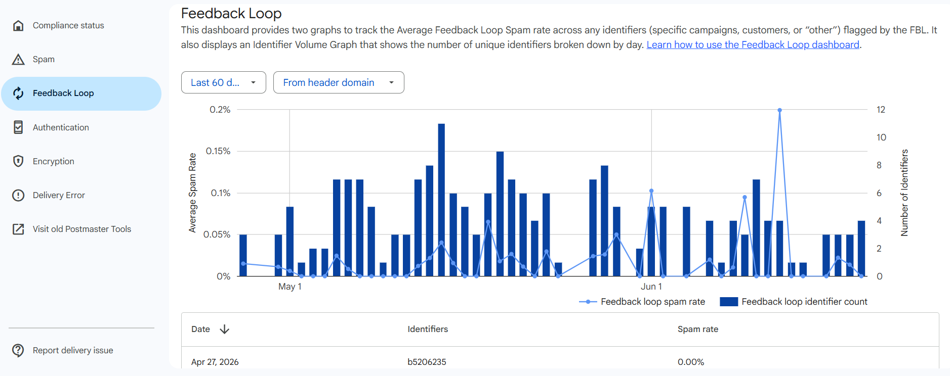Click the Average Spam Rate axis title

[192, 193]
